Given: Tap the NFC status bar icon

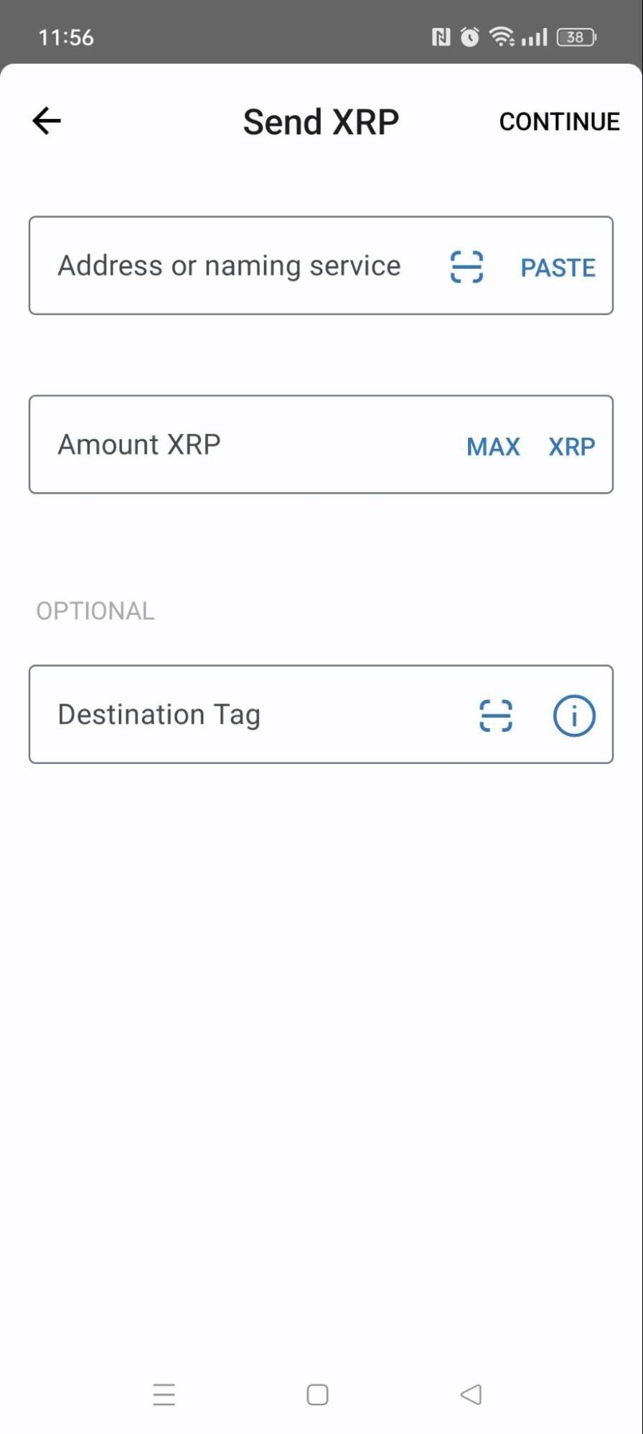Looking at the screenshot, I should [x=441, y=37].
